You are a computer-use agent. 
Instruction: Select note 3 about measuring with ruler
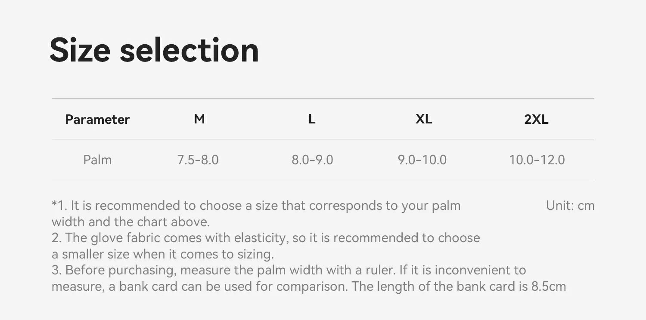coord(289,270)
